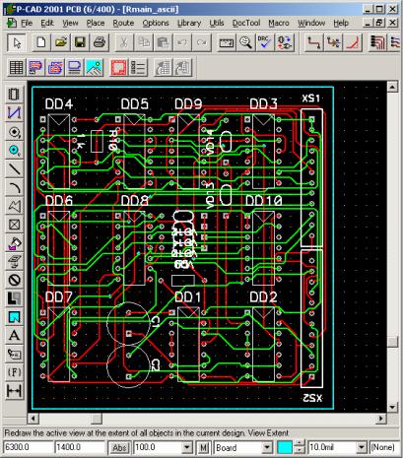Open the Library menu
This screenshot has height=458, width=403.
pos(189,23)
